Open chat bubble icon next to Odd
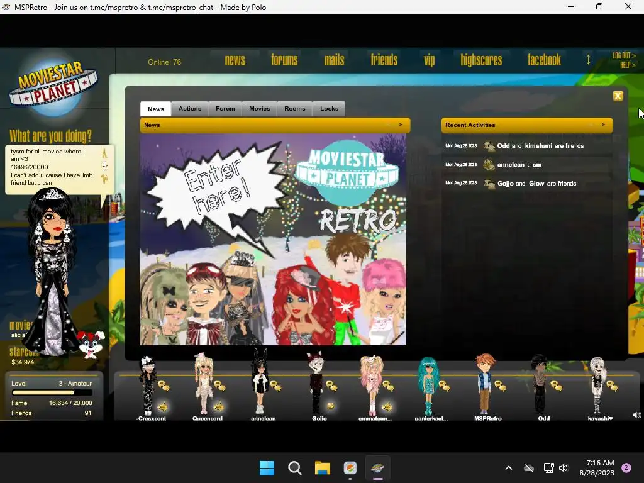This screenshot has width=644, height=483. coord(556,386)
